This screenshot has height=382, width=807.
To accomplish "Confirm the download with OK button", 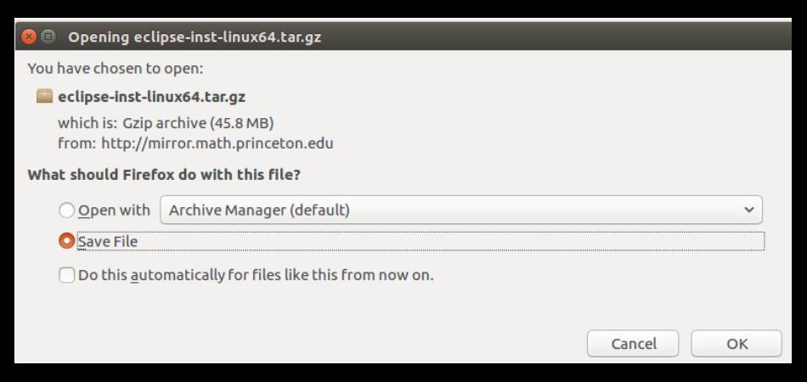I will coord(736,344).
